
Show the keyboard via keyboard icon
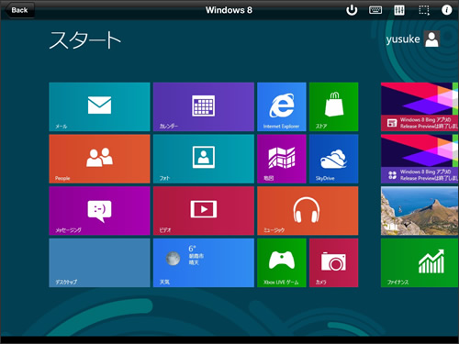click(x=375, y=10)
